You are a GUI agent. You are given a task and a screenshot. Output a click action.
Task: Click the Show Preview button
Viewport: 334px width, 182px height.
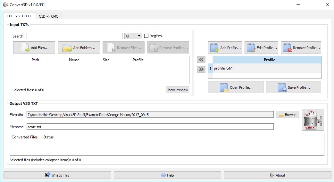(177, 90)
